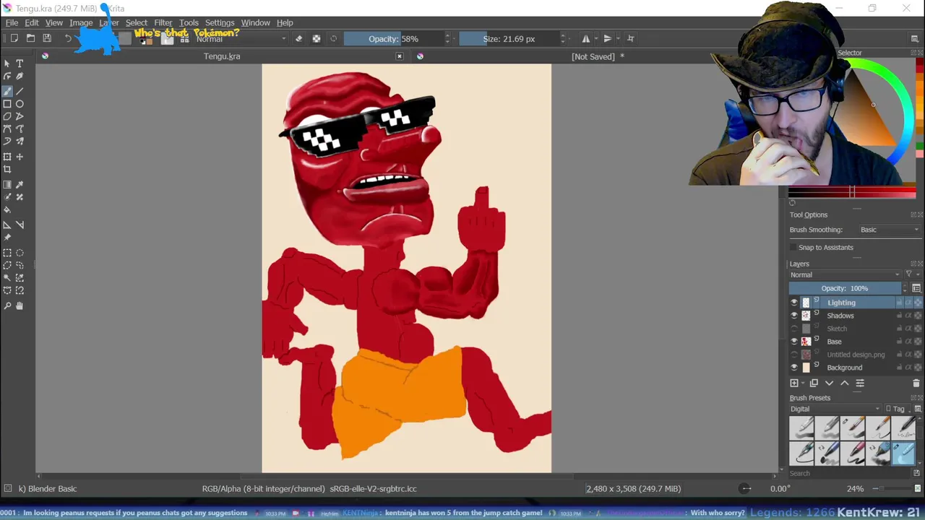
Task: Click the Open document folder icon
Action: click(x=30, y=38)
